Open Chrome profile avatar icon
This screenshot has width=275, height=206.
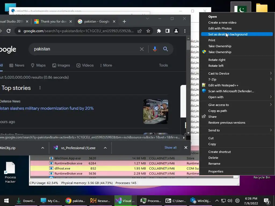[176, 31]
